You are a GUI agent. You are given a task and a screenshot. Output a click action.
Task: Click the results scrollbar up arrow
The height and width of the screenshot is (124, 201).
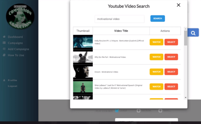pos(186,29)
